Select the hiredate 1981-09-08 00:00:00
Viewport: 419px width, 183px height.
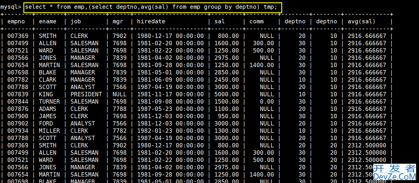[x=170, y=102]
